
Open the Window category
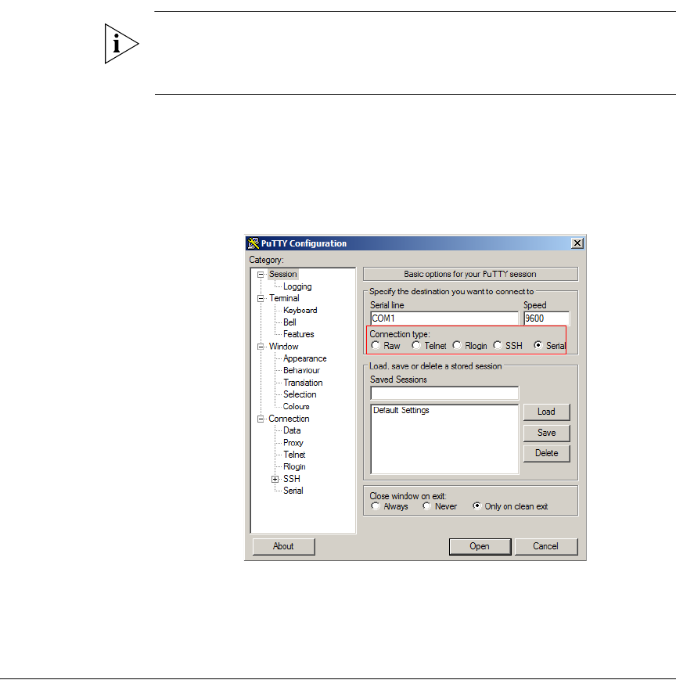click(283, 347)
